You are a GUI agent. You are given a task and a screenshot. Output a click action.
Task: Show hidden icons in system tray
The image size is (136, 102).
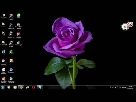tap(113, 88)
